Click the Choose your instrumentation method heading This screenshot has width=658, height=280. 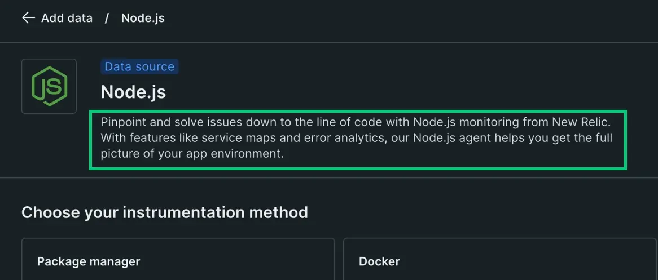click(x=165, y=212)
